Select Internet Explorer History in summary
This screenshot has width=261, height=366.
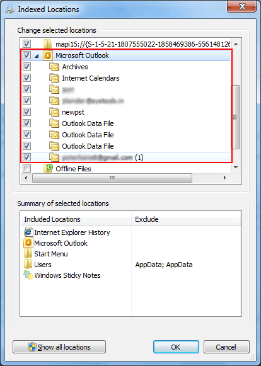[72, 232]
